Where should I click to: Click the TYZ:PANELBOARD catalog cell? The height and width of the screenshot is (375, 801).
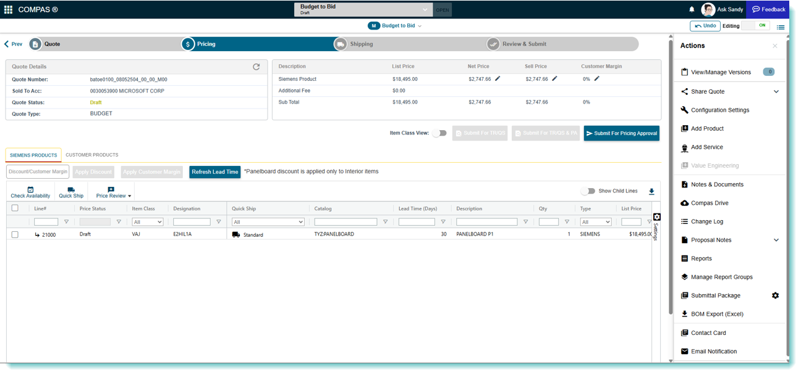tap(334, 234)
